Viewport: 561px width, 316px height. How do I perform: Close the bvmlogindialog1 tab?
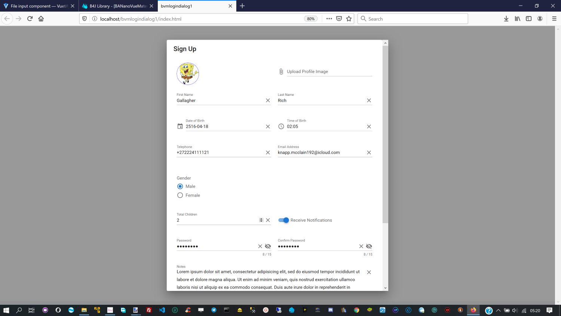tap(230, 6)
